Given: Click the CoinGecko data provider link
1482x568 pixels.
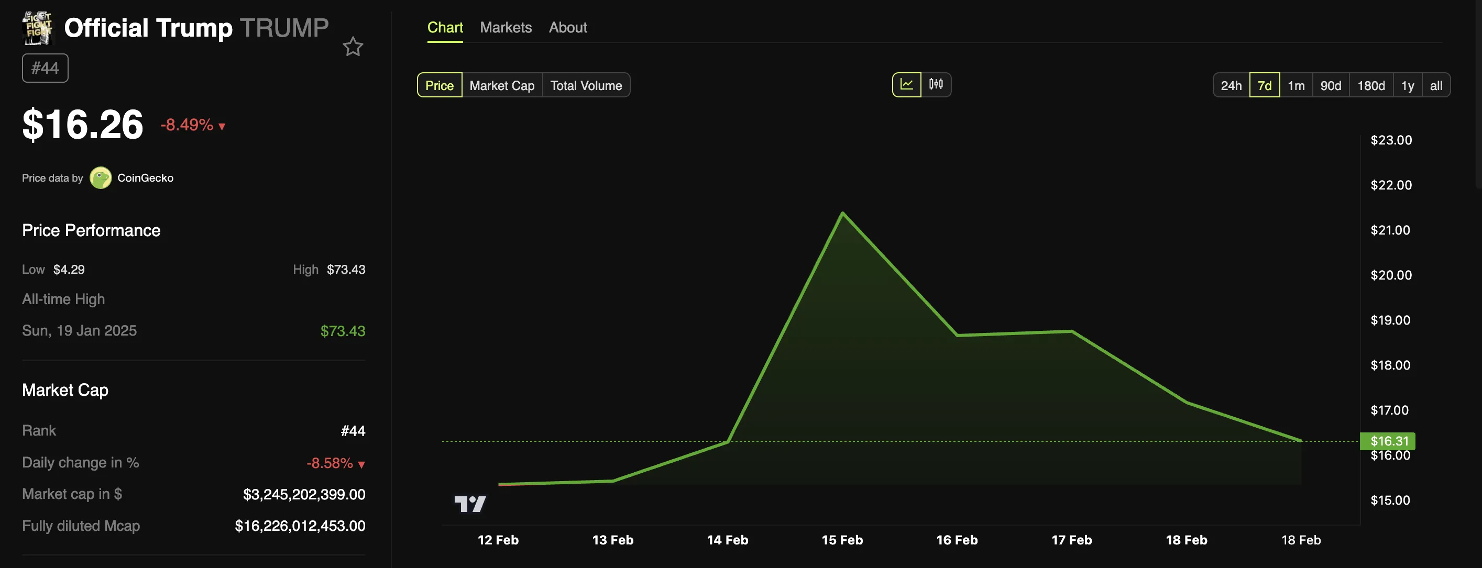Looking at the screenshot, I should tap(145, 177).
